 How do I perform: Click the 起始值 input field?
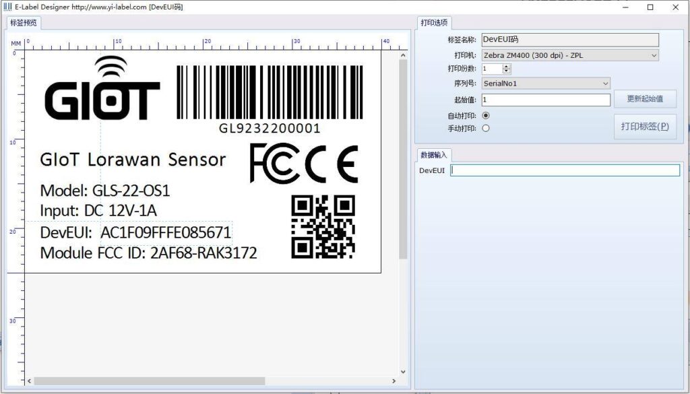[546, 100]
